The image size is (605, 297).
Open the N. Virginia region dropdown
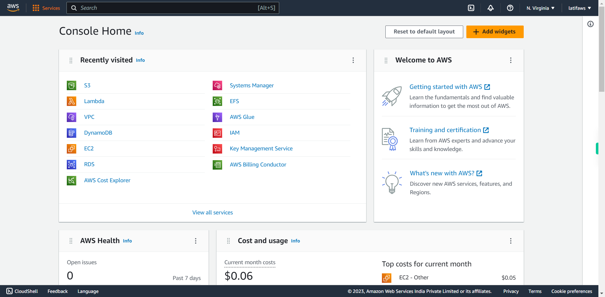(x=540, y=8)
